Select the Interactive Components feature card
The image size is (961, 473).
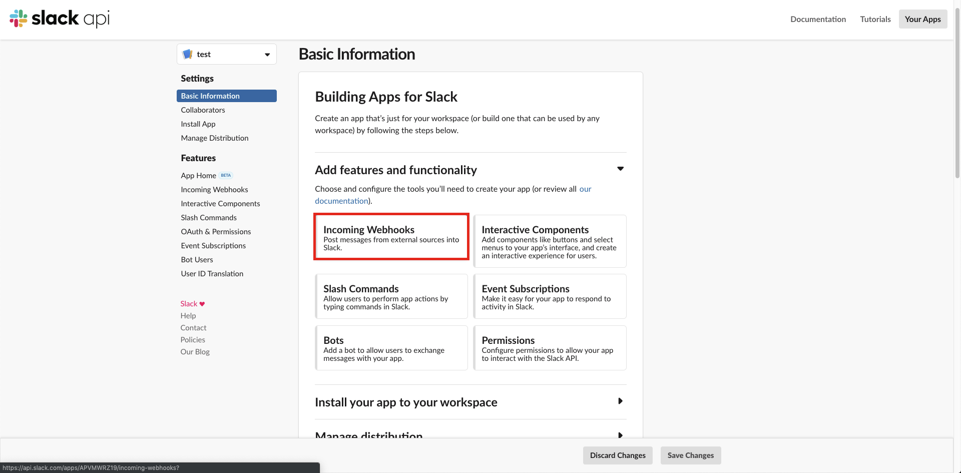pyautogui.click(x=550, y=241)
